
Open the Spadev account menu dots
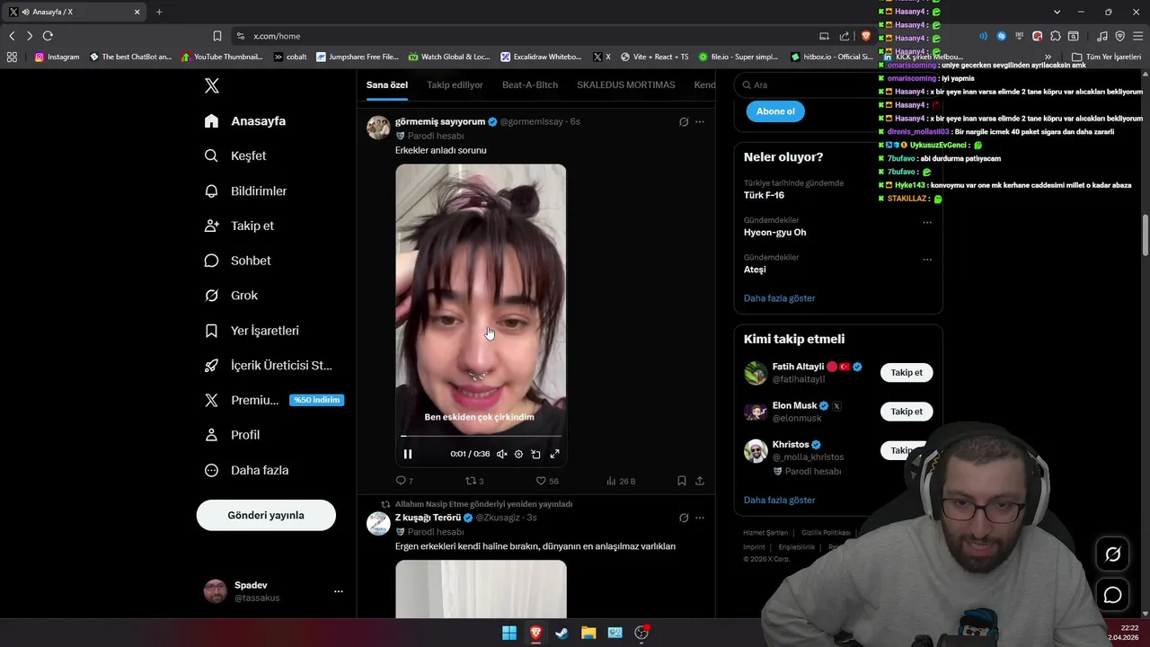pyautogui.click(x=339, y=591)
